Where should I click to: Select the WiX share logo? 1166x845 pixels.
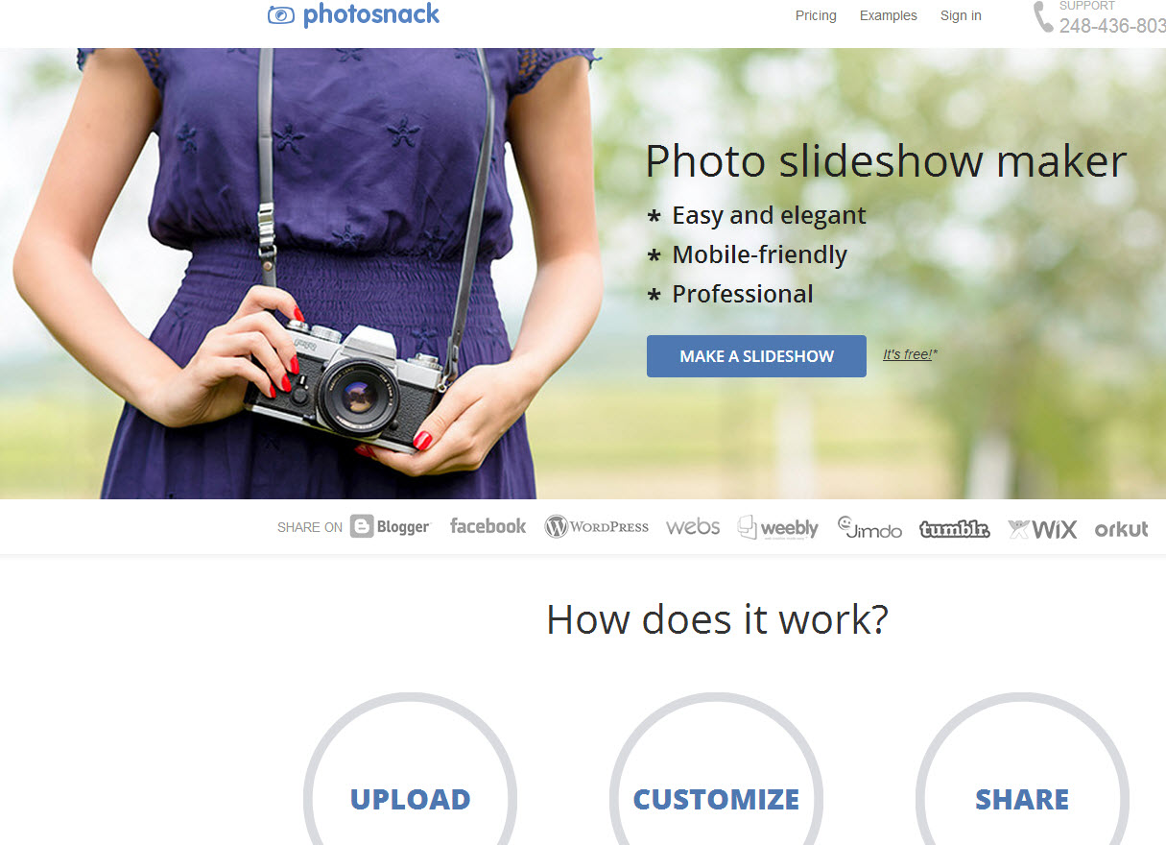coord(1042,528)
